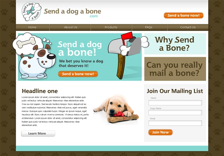This screenshot has width=224, height=156.
Task: Open the Products menu item
Action: click(111, 27)
